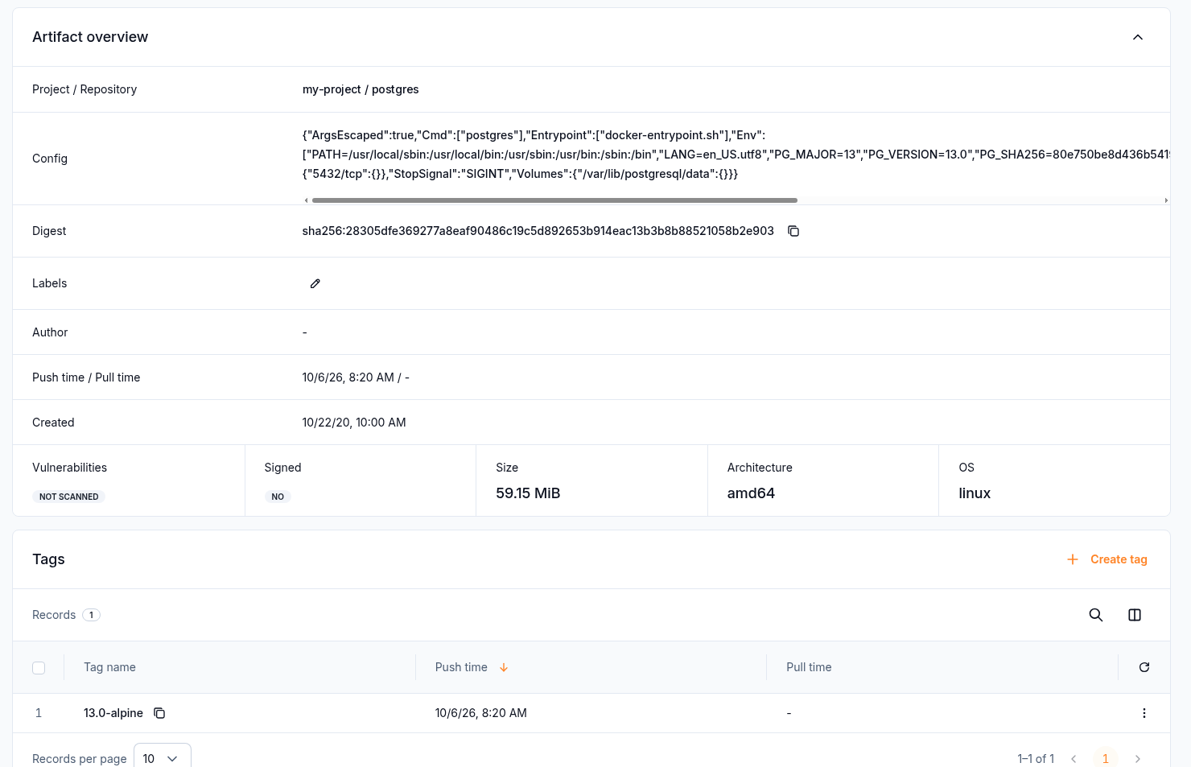Click the Signed NO badge
Viewport: 1191px width, 767px height.
(x=278, y=497)
